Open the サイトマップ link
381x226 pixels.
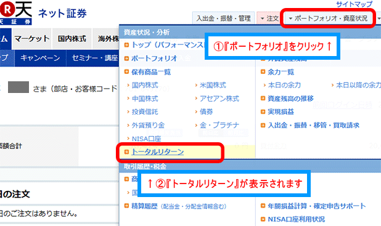[354, 4]
